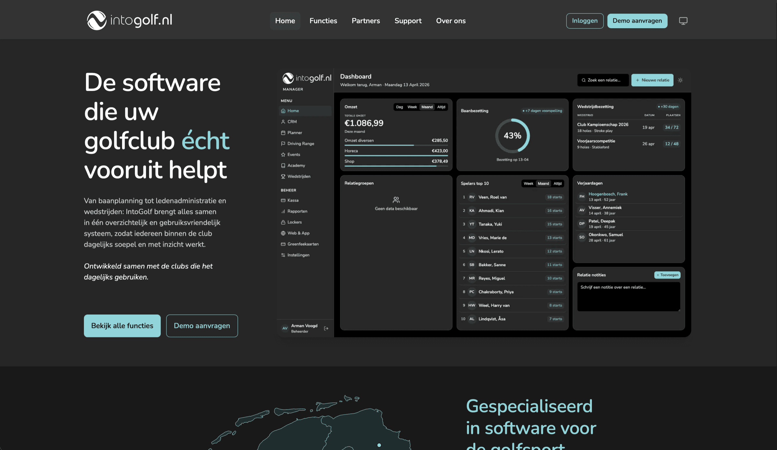Click the 43% Baanbezetting donut chart
Screen dimensions: 777x450
tap(512, 136)
